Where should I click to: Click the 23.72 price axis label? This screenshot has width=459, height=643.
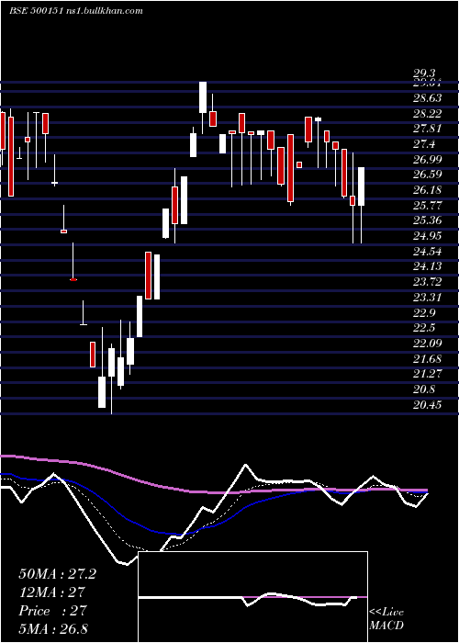427,282
